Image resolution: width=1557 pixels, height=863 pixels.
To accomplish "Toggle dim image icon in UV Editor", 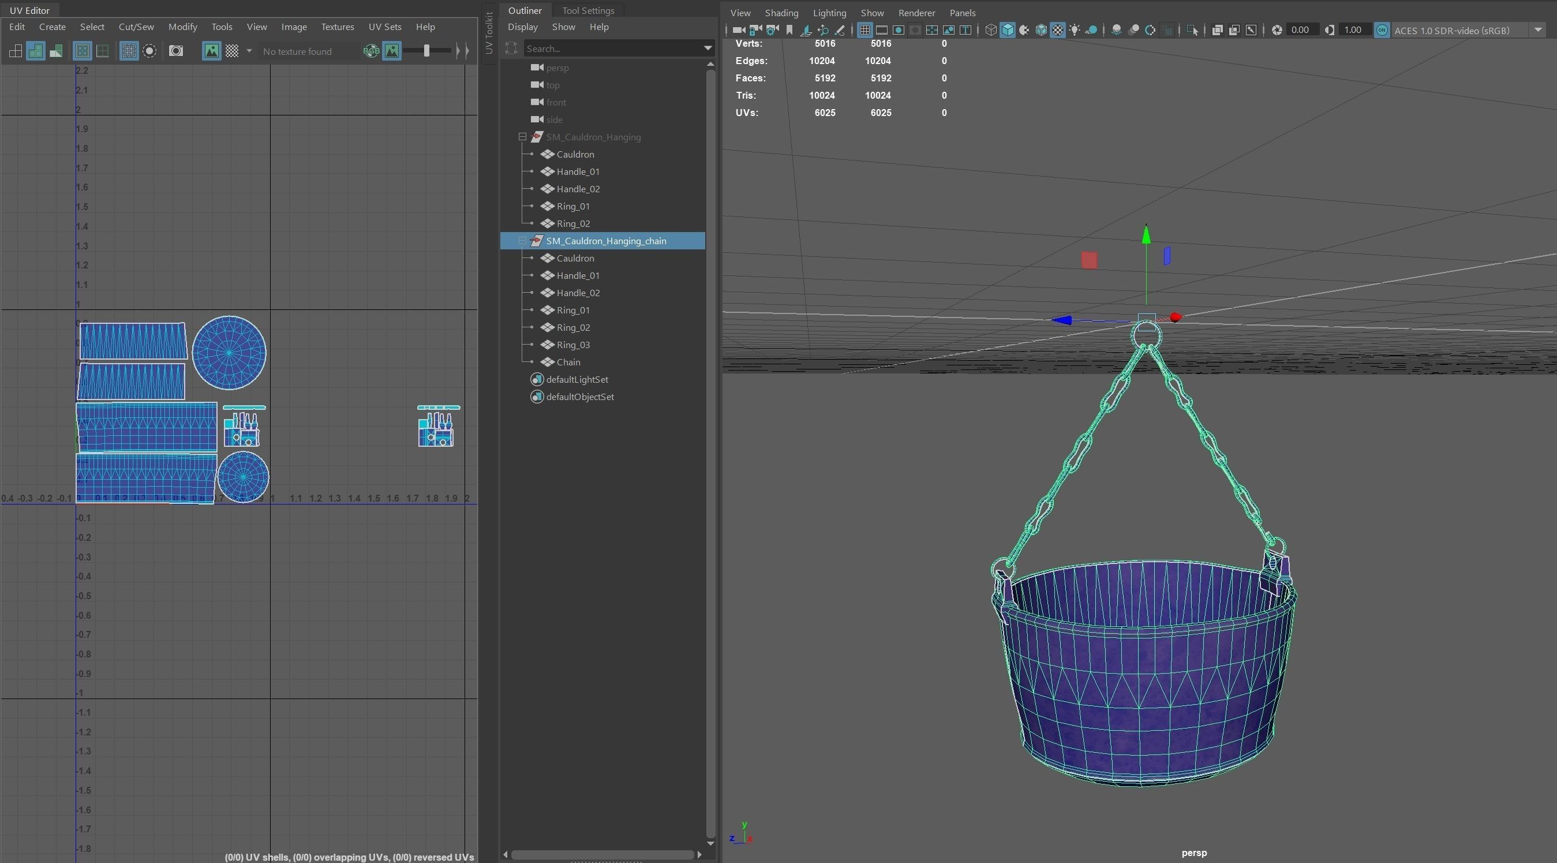I will click(392, 51).
